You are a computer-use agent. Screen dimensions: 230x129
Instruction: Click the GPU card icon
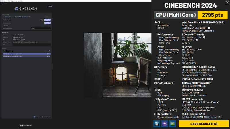(x=156, y=79)
